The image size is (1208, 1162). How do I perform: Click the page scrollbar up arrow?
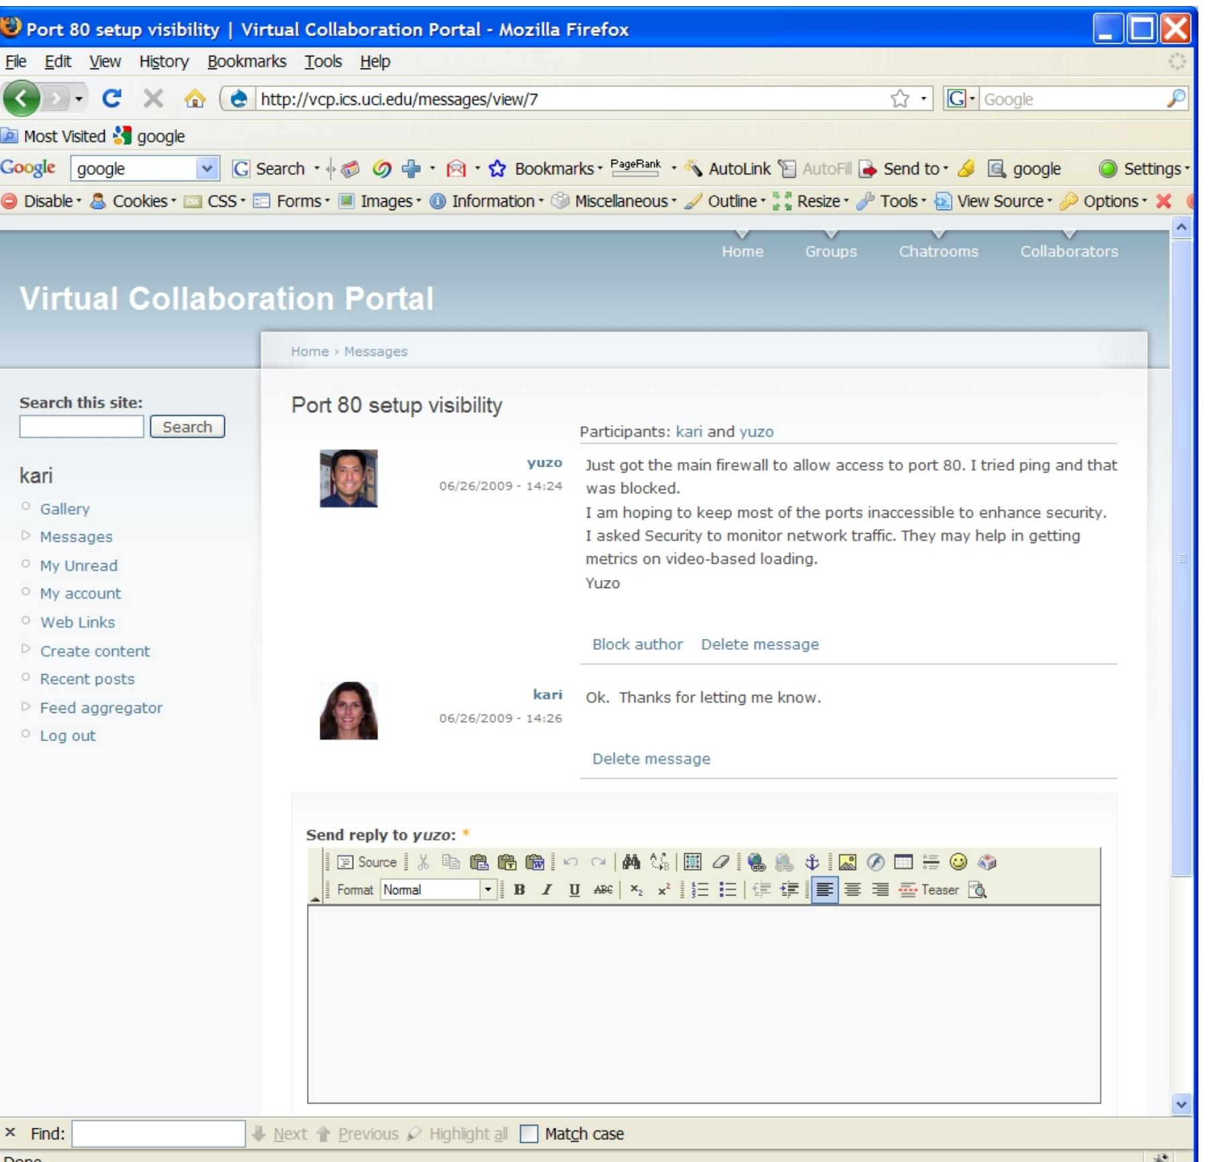click(x=1181, y=228)
